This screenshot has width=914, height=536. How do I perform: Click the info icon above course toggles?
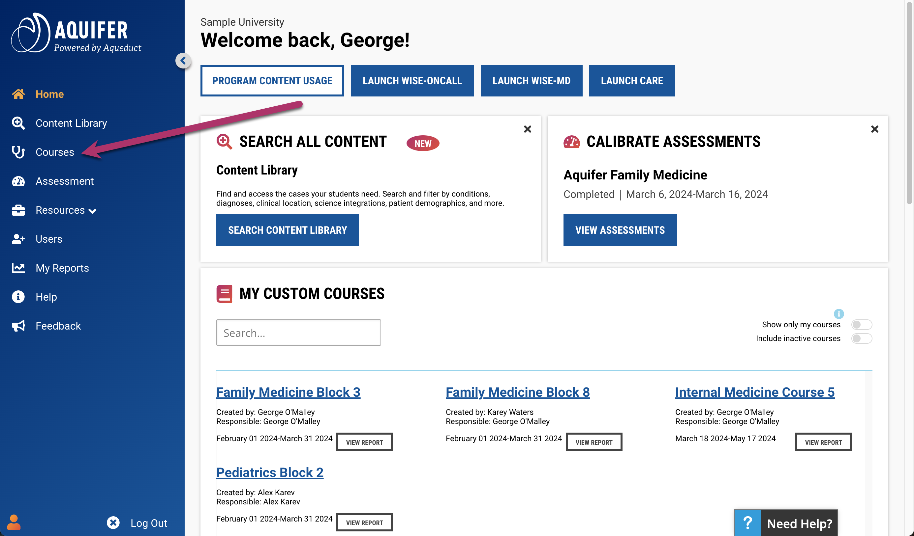point(838,314)
